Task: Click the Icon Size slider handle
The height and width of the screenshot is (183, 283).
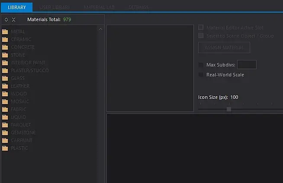Action: coord(229,109)
